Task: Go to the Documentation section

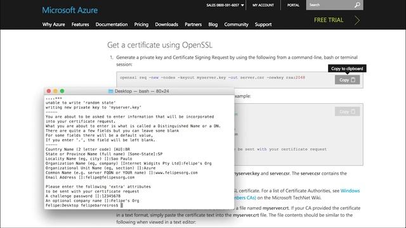Action: coord(112,24)
